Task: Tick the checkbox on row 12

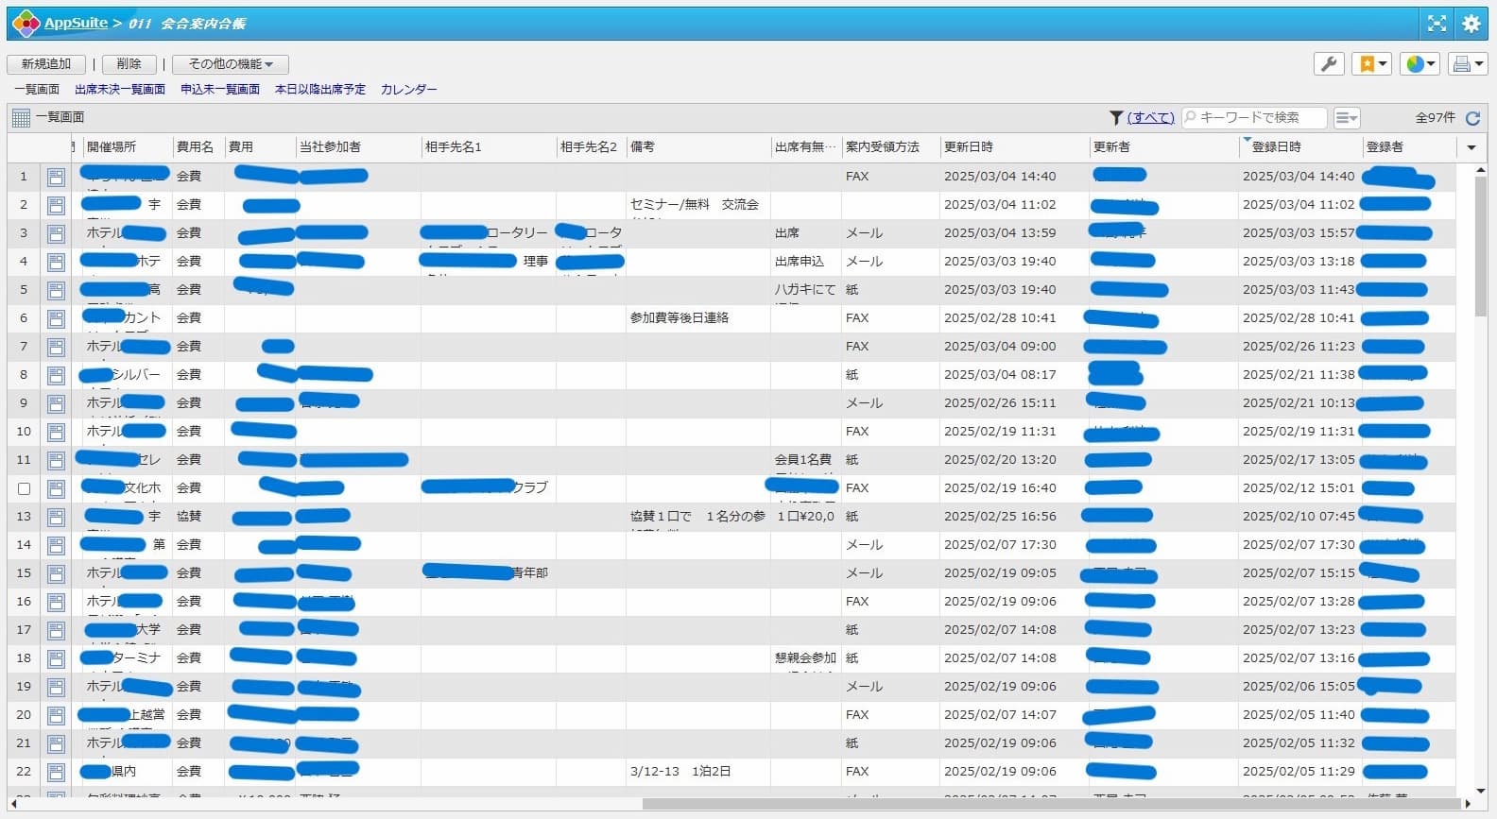Action: 25,488
